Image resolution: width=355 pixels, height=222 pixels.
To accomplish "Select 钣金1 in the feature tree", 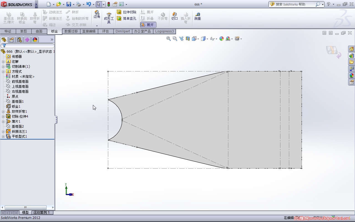I will [16, 107].
